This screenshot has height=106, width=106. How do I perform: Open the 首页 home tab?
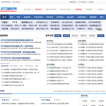tap(4, 17)
